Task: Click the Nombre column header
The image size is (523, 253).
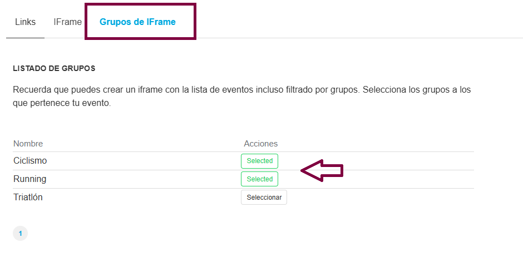Action: pyautogui.click(x=28, y=144)
